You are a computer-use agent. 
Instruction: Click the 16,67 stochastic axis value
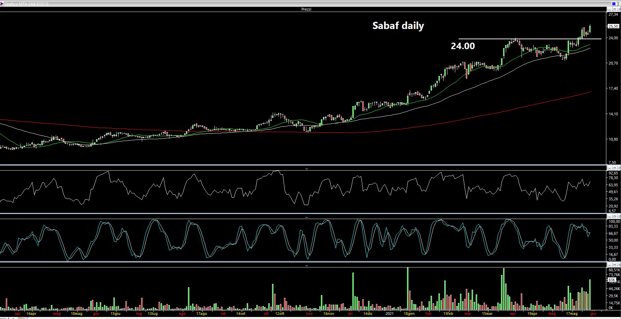tap(613, 255)
